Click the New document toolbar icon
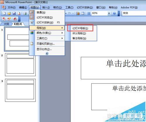The image size is (146, 122). (x=4, y=13)
